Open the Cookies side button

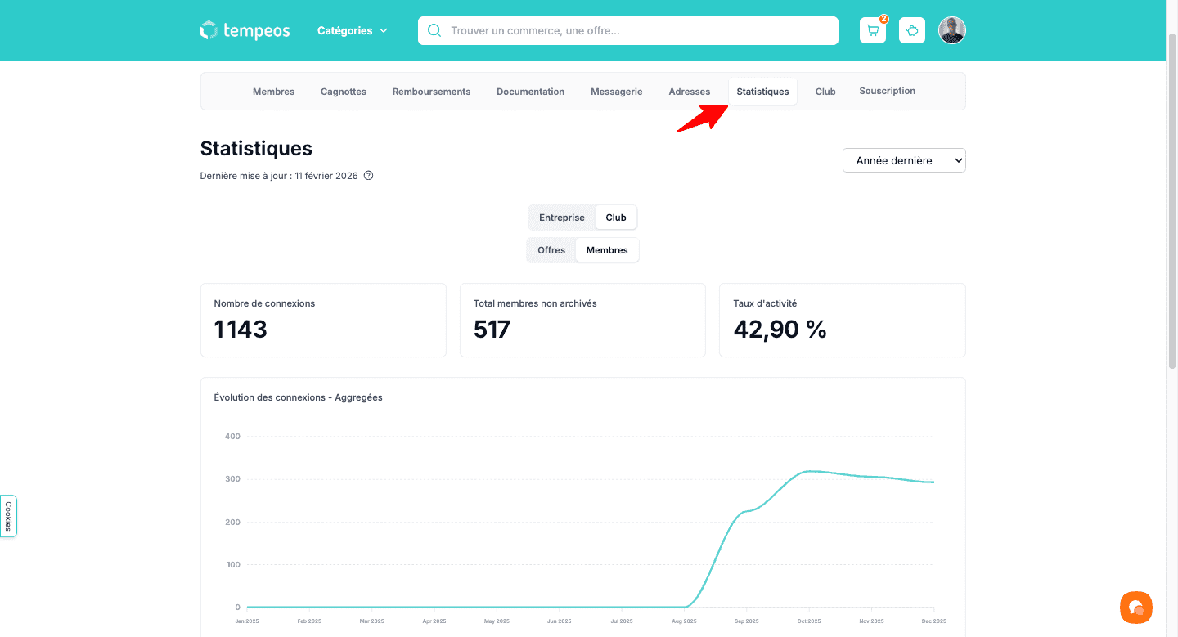[8, 516]
